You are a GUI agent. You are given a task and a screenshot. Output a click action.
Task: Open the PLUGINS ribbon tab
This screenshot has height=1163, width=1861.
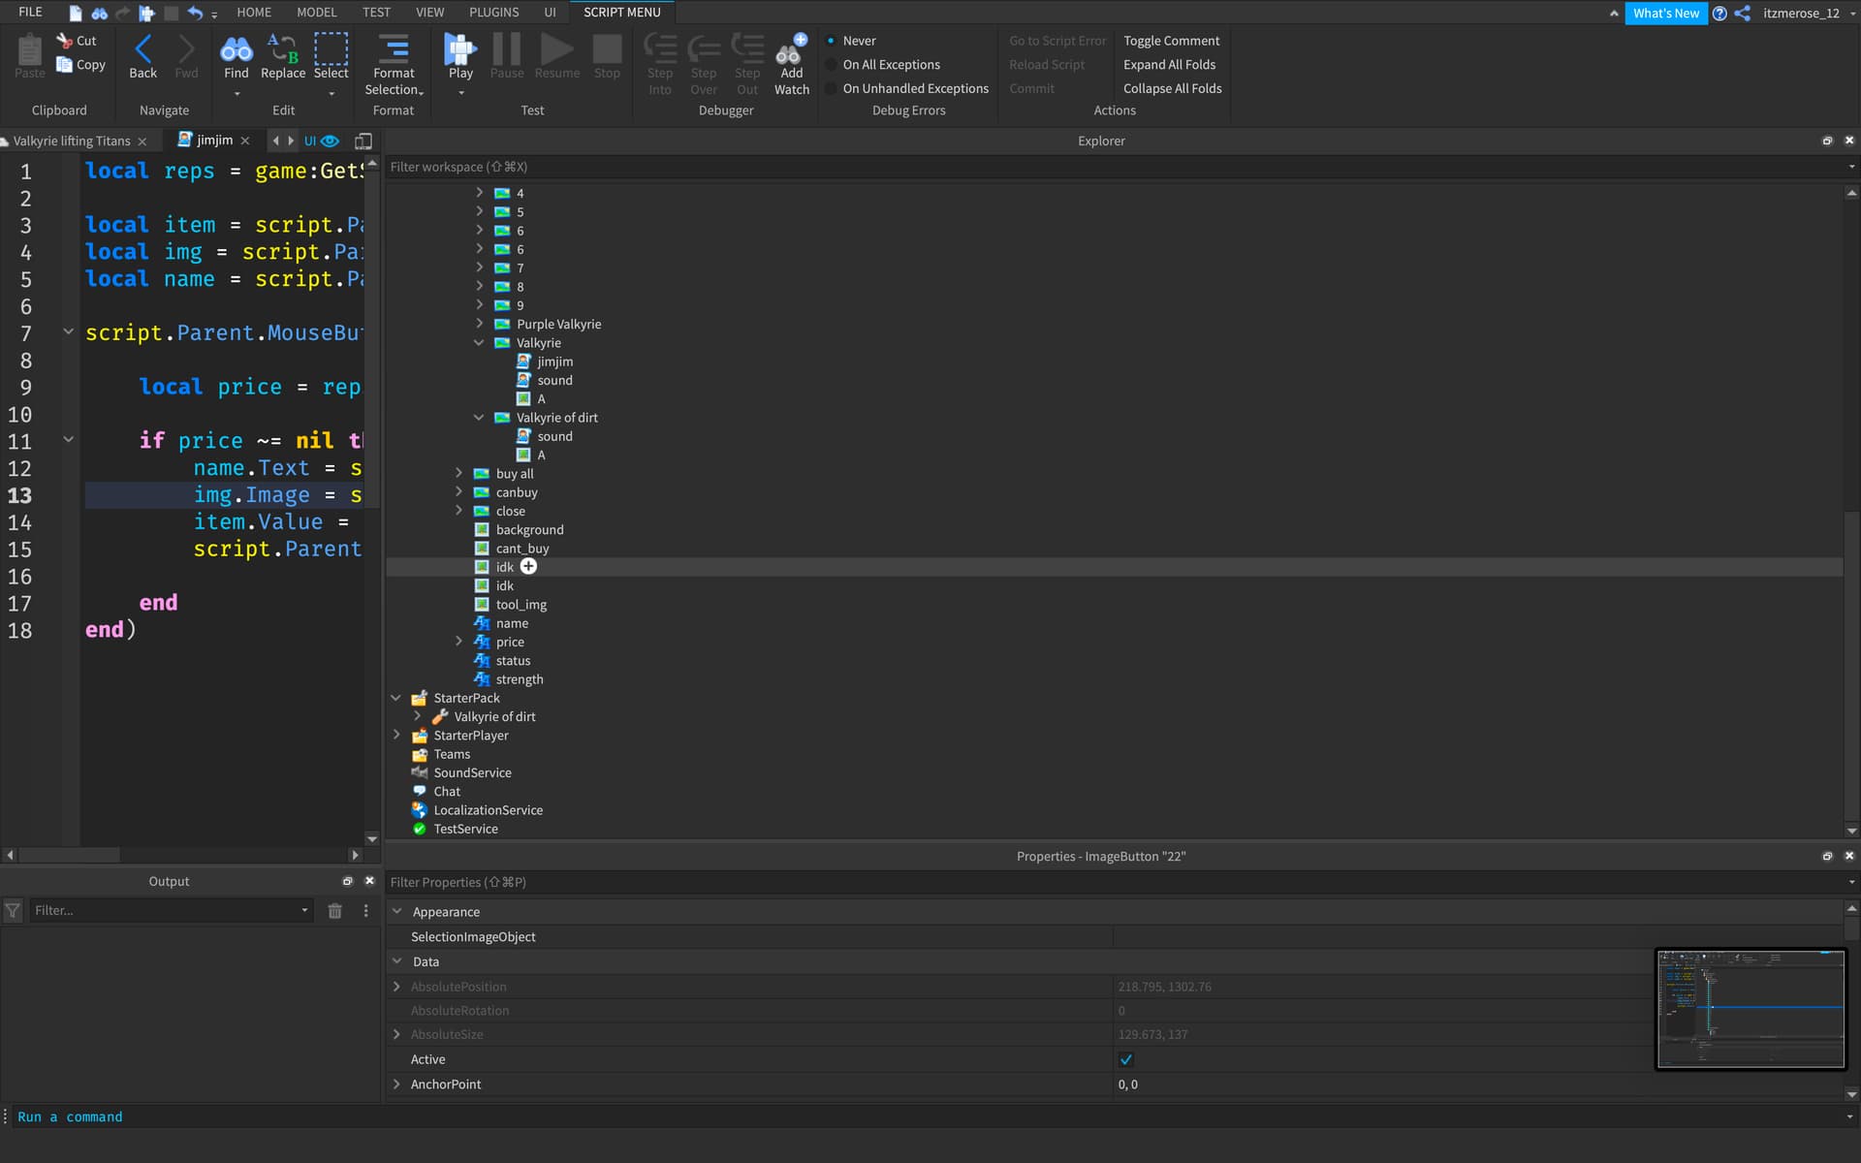pos(493,13)
